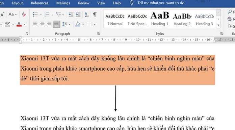Image resolution: width=235 pixels, height=130 pixels.
Task: Increase paragraph indent
Action: (x=78, y=15)
